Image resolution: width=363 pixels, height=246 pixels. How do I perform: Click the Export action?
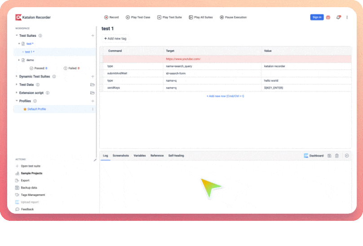tap(22, 180)
